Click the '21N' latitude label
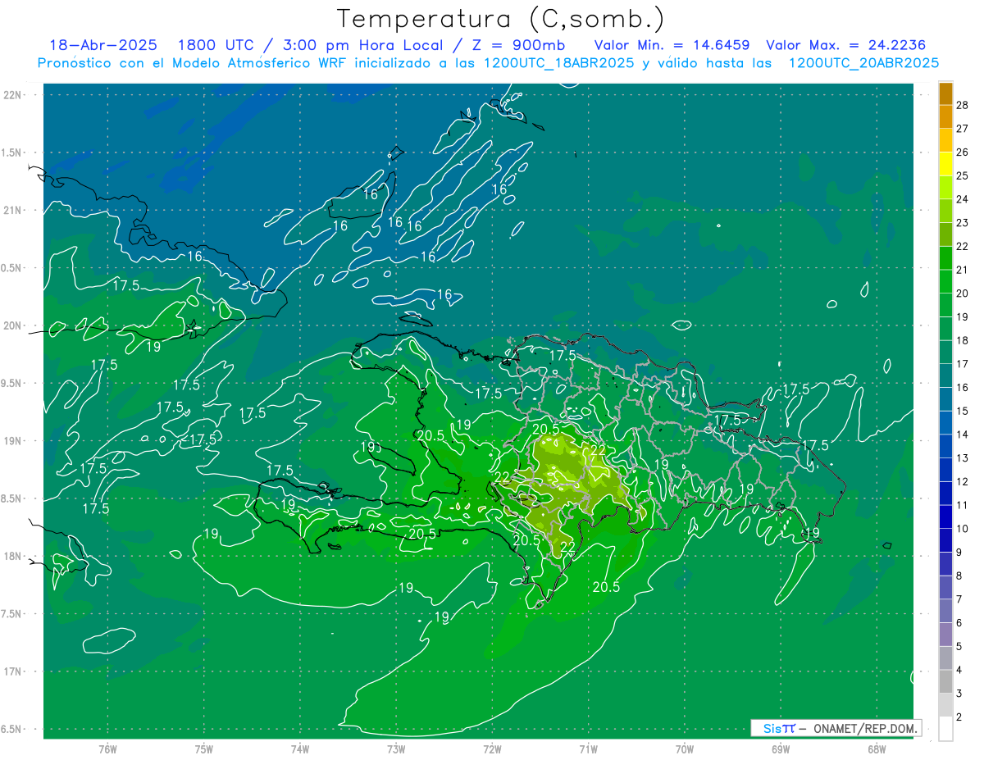The width and height of the screenshot is (984, 760). (13, 210)
